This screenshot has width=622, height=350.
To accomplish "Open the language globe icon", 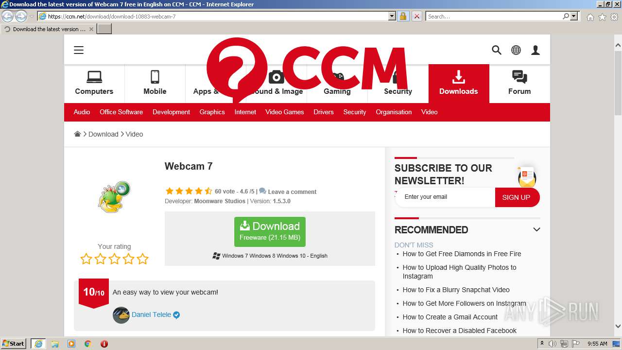I will 516,50.
